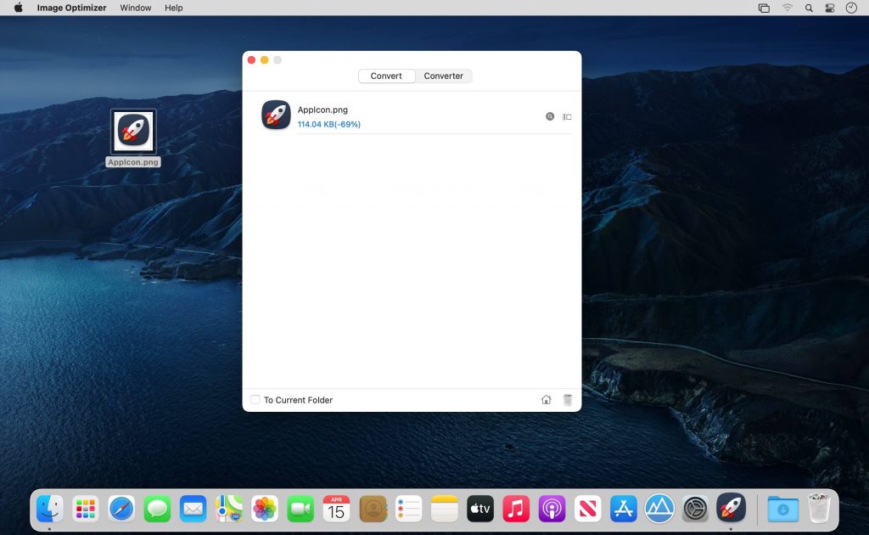Clear the file list with the trash icon
The width and height of the screenshot is (869, 535).
click(568, 399)
